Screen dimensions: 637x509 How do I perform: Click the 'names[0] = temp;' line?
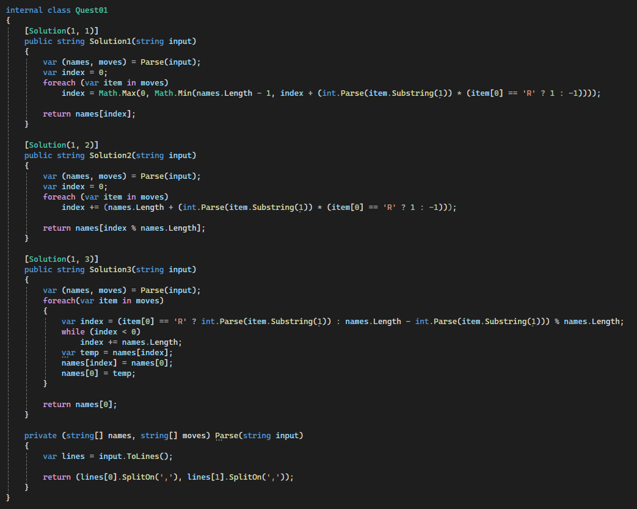coord(98,374)
